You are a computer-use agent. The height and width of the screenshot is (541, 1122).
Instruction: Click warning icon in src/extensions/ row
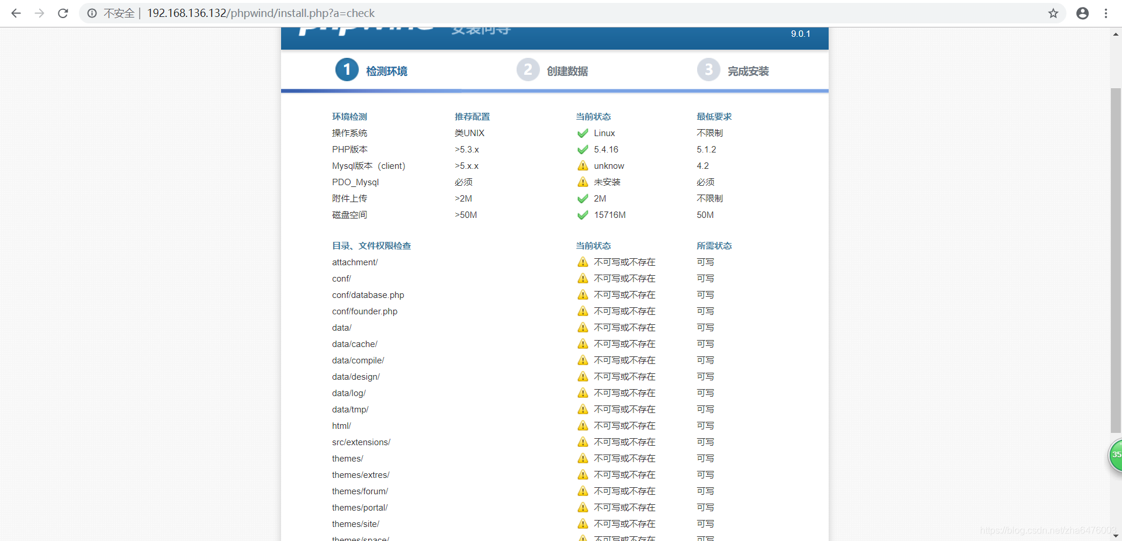point(583,442)
